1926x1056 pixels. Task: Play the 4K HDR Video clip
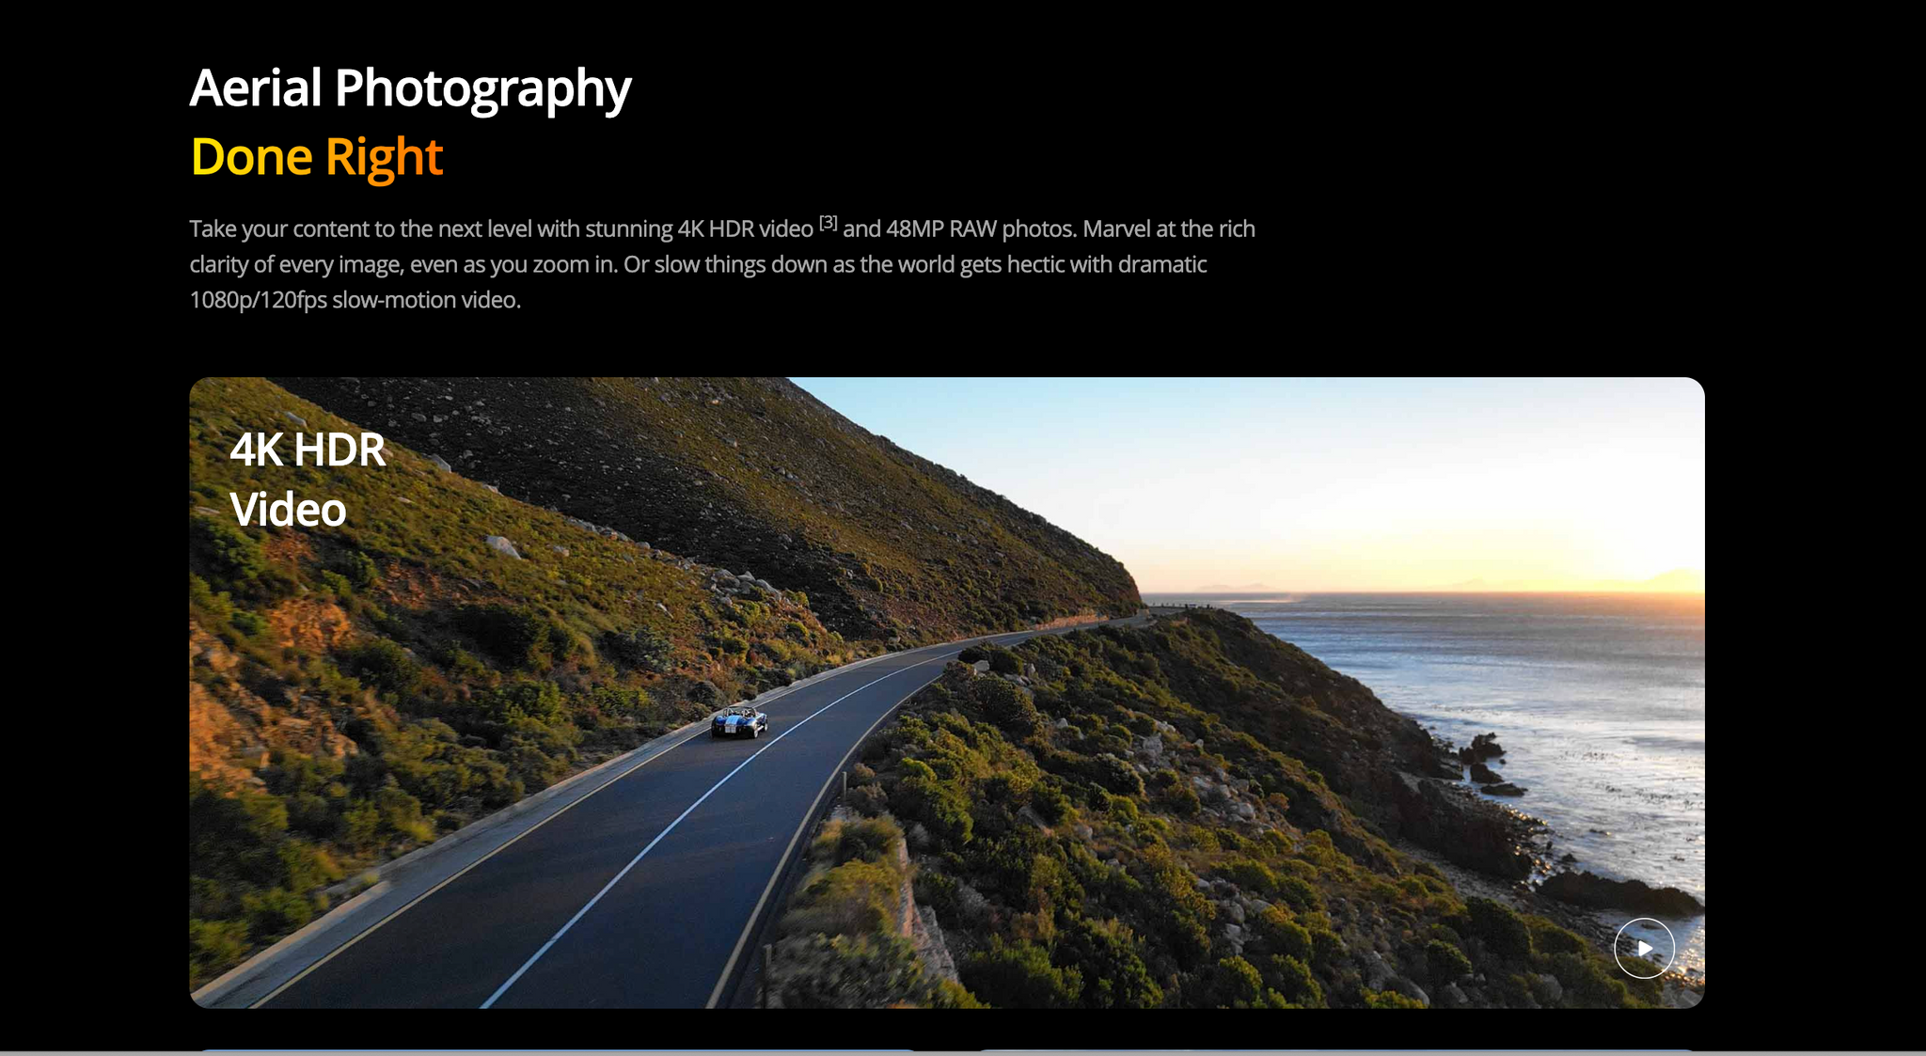pos(1644,948)
